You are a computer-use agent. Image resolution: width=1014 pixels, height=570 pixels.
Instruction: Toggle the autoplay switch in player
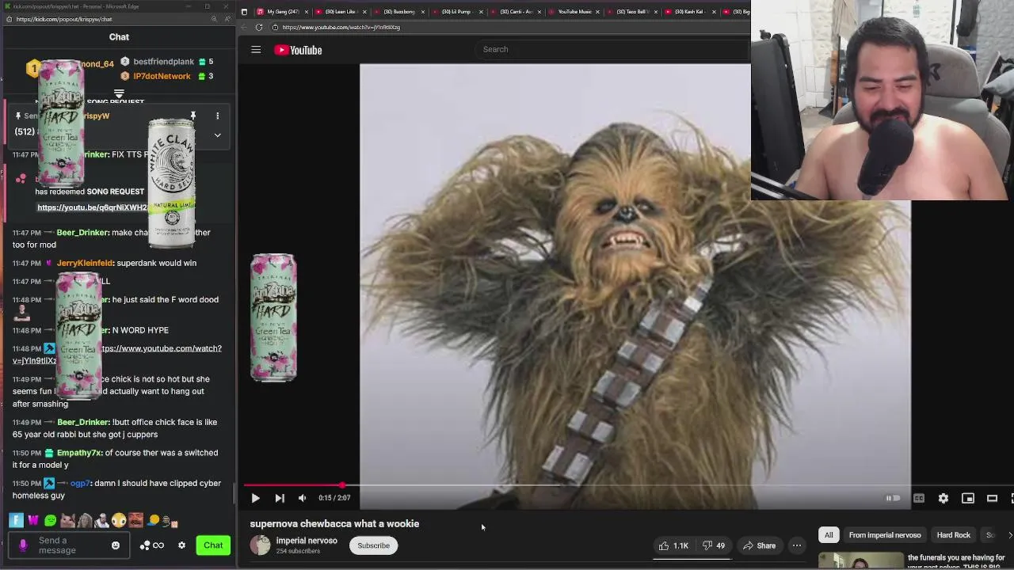(x=893, y=498)
